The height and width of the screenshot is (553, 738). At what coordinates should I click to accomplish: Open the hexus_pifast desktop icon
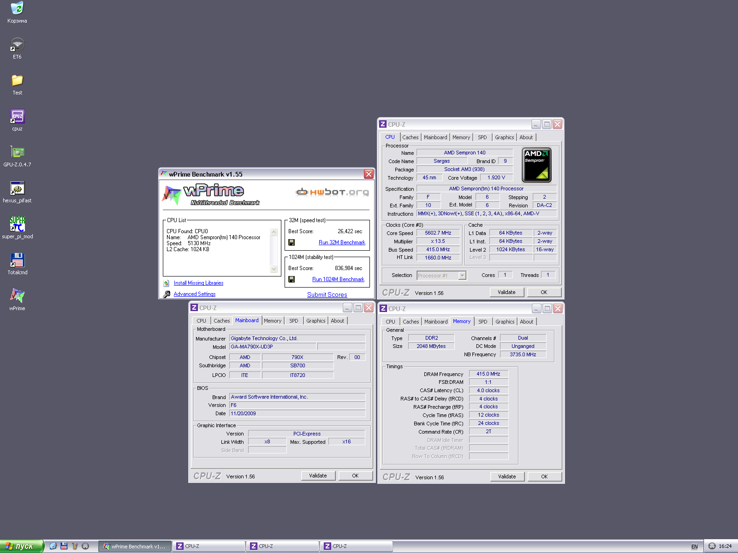[x=17, y=192]
